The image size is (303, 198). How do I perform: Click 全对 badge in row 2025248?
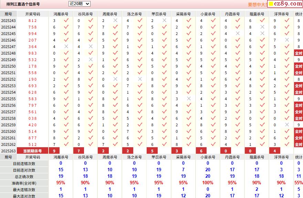point(299,53)
